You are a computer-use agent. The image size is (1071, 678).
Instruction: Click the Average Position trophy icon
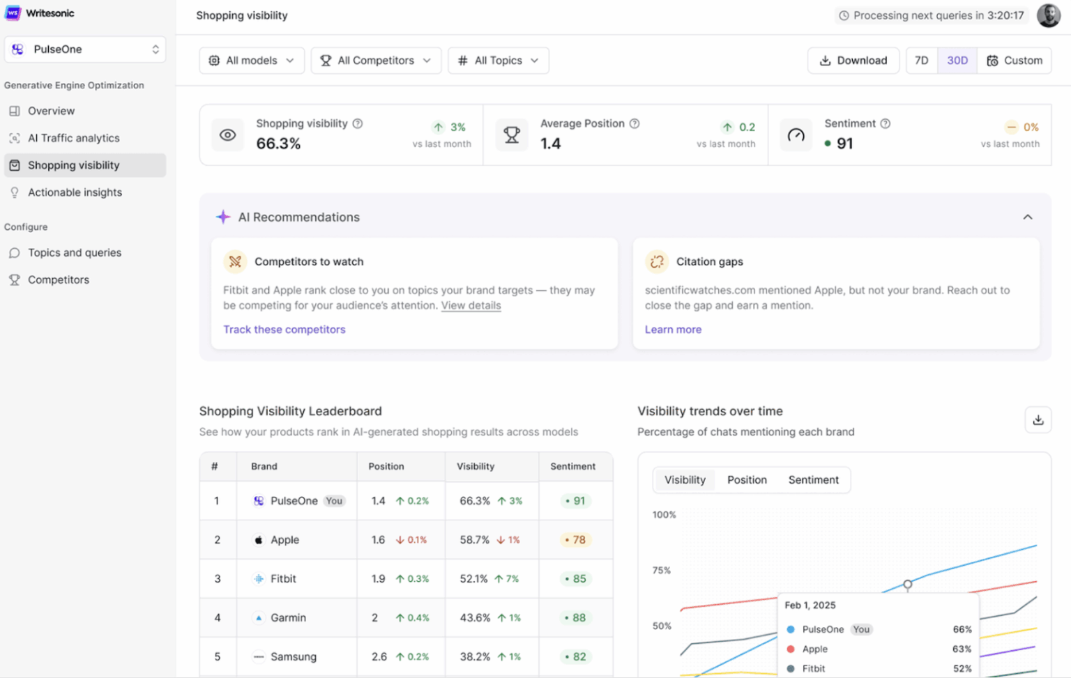pos(511,134)
